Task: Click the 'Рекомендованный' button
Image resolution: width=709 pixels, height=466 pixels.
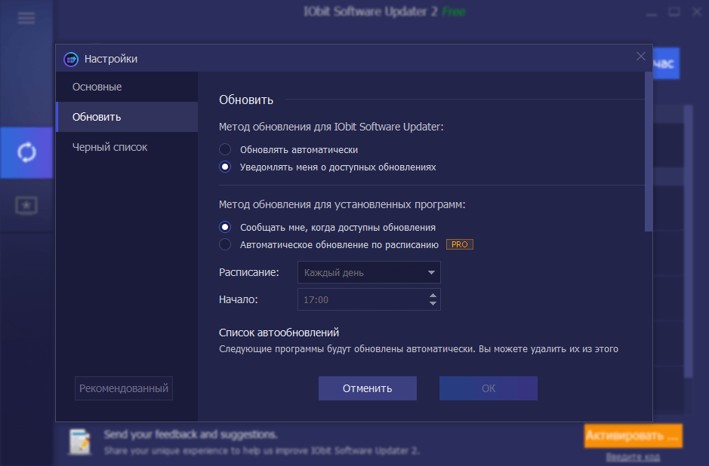Action: 124,389
